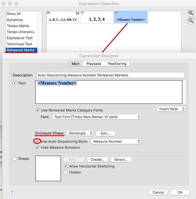Screen dimensions: 196x199
Task: Expand the Font selection dropdown
Action: coord(96,117)
